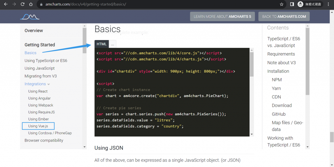
Task: Click Contents panel scroll-down arrow
Action: click(x=307, y=147)
